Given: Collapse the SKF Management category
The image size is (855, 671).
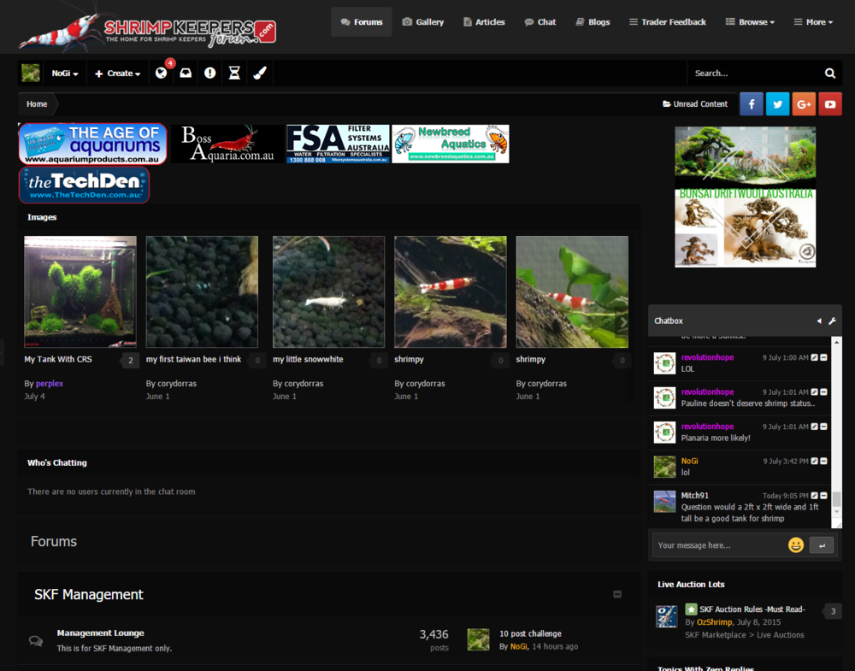Looking at the screenshot, I should coord(617,594).
